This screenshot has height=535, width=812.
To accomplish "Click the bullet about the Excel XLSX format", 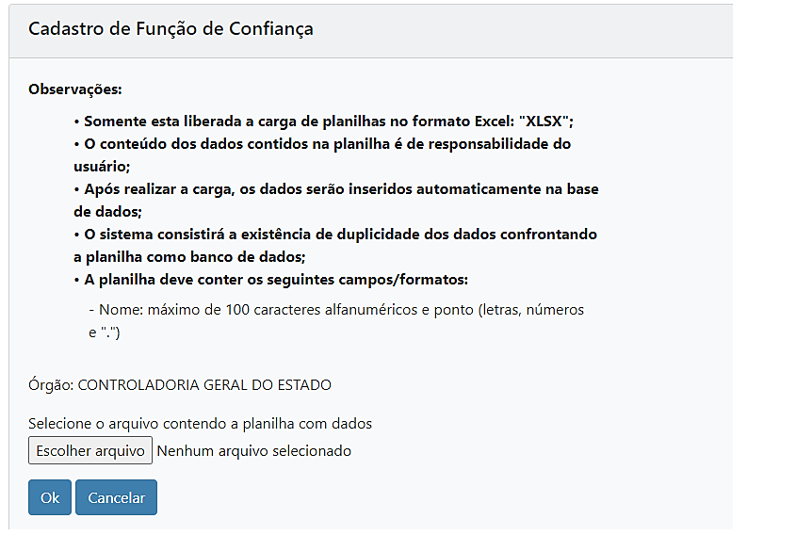I will click(323, 121).
